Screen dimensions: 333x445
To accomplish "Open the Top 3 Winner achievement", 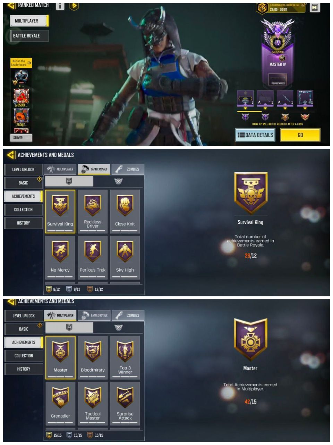I will coord(125,357).
